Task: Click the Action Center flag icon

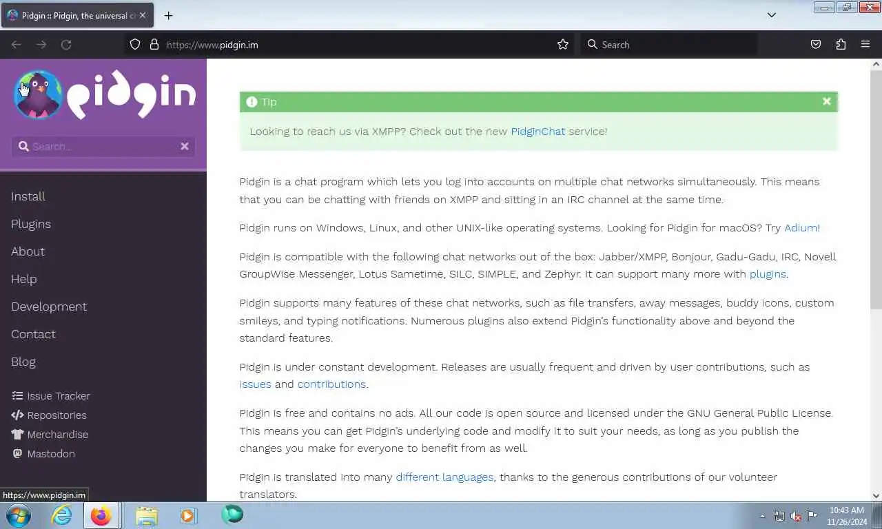Action: [x=812, y=516]
